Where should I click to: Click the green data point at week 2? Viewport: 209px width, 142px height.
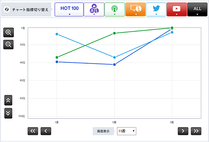pyautogui.click(x=114, y=33)
